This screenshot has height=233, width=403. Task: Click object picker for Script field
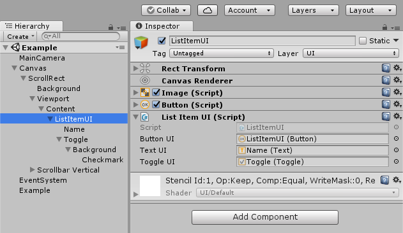397,127
